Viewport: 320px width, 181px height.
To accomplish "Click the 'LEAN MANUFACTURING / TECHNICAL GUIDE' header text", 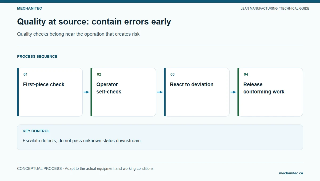I will click(x=275, y=9).
